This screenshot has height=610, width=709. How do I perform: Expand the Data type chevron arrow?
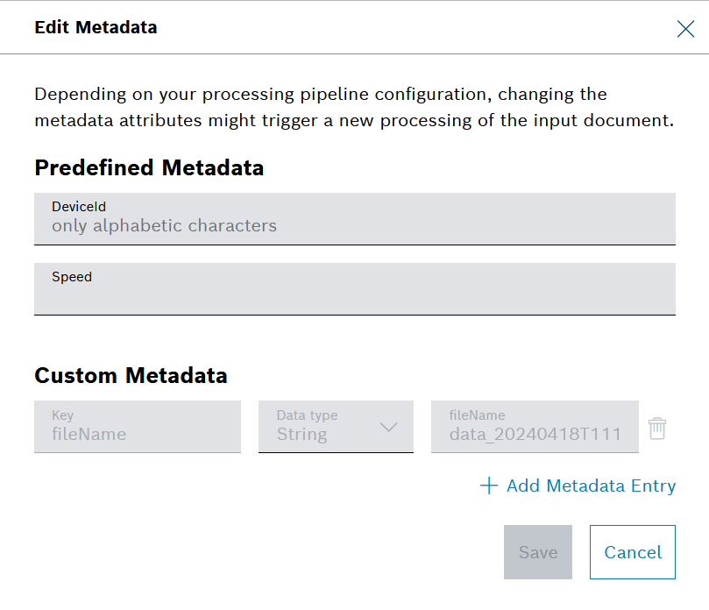388,427
